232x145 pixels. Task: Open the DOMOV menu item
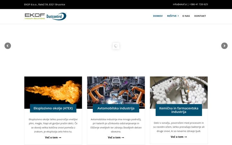(158, 16)
